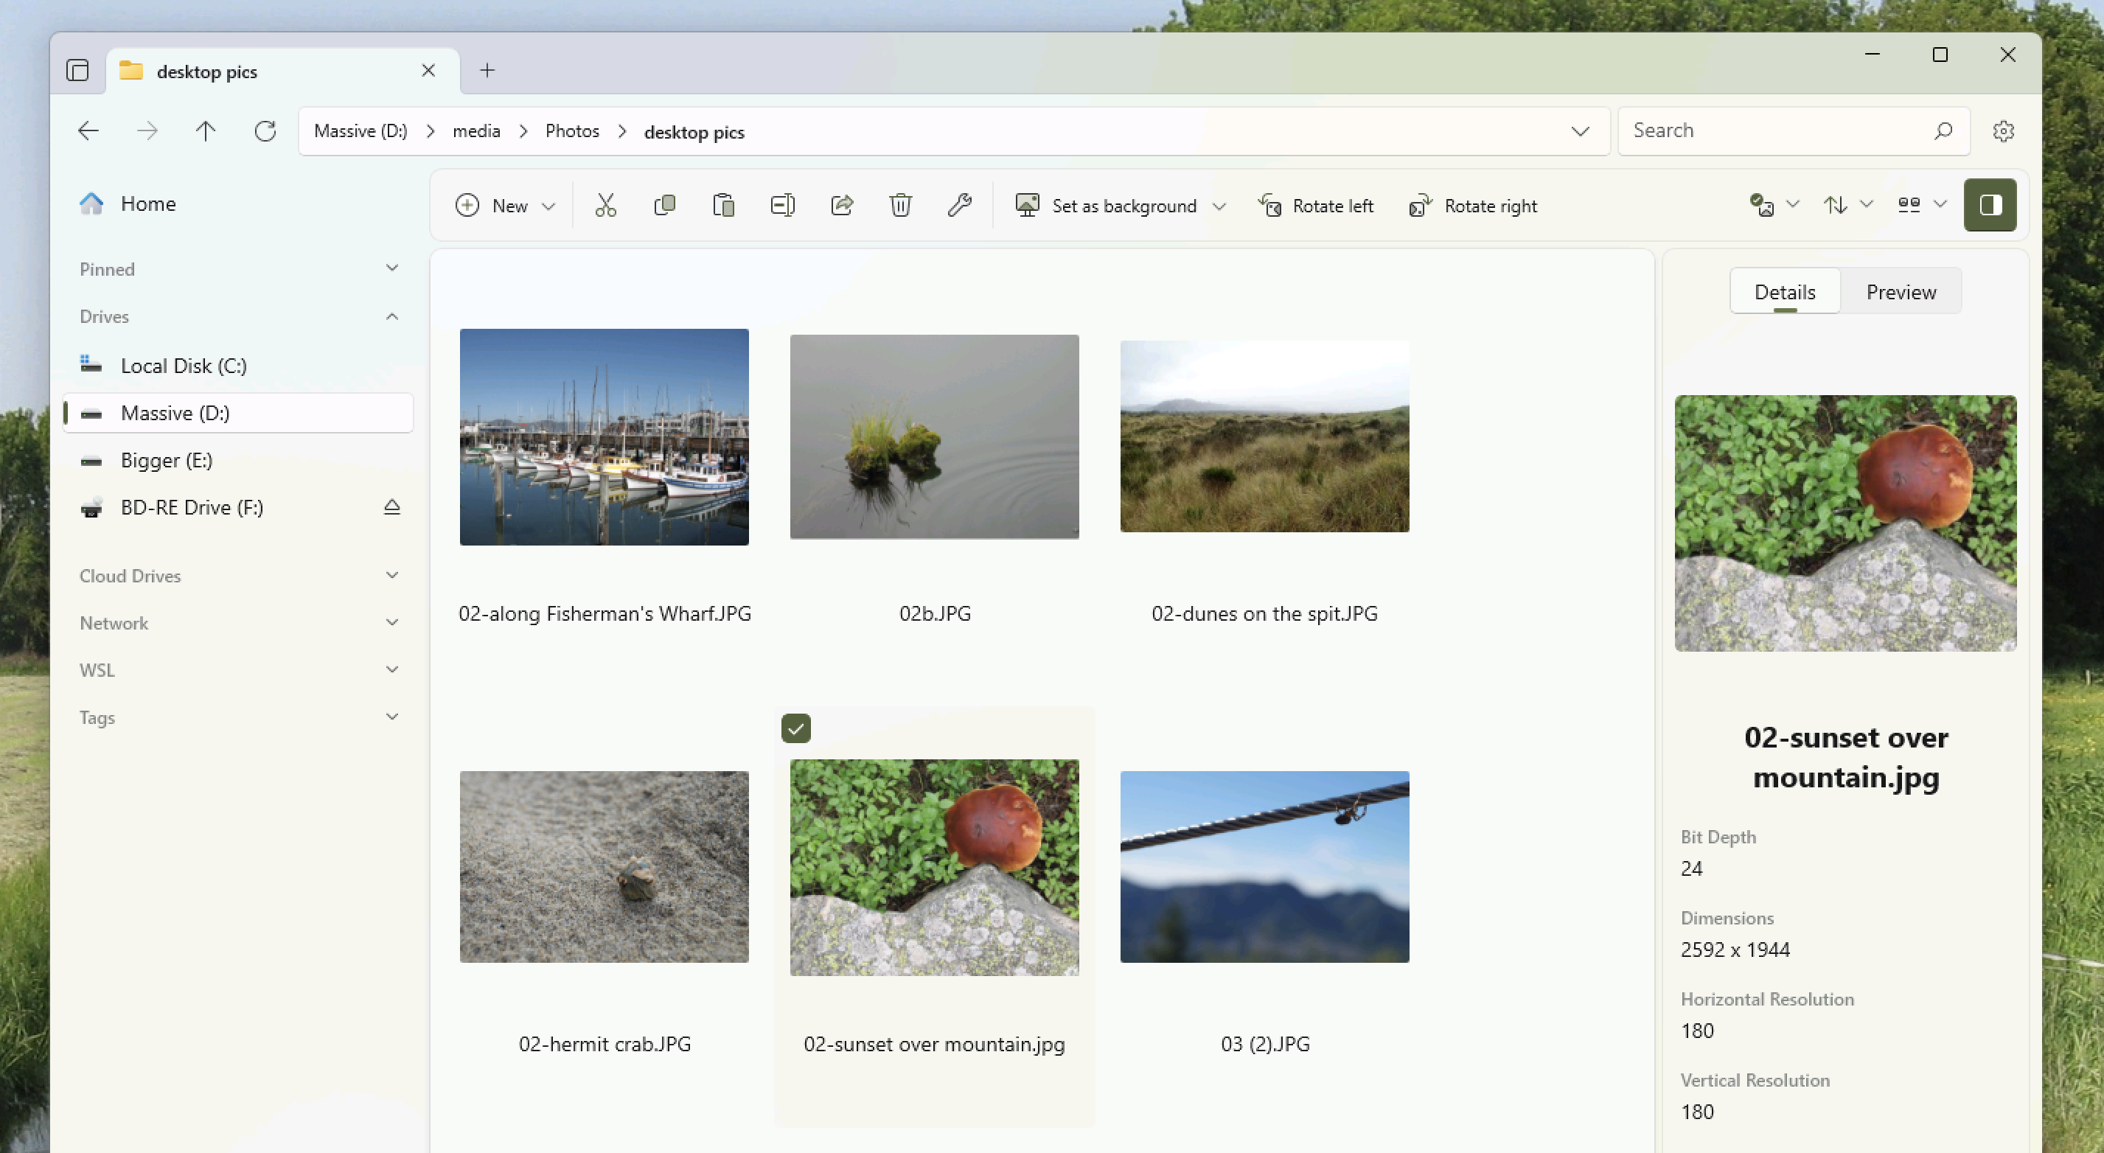
Task: Click the Delete trash icon
Action: (x=901, y=205)
